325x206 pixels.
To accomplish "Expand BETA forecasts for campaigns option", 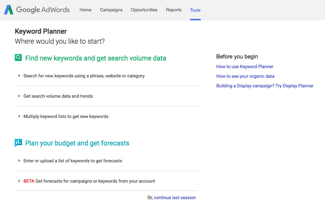I will click(x=89, y=181).
